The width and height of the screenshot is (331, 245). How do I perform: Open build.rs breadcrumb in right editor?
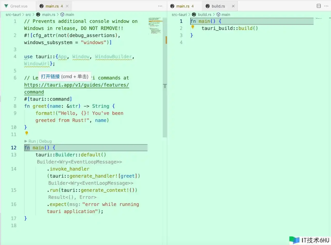click(x=205, y=15)
